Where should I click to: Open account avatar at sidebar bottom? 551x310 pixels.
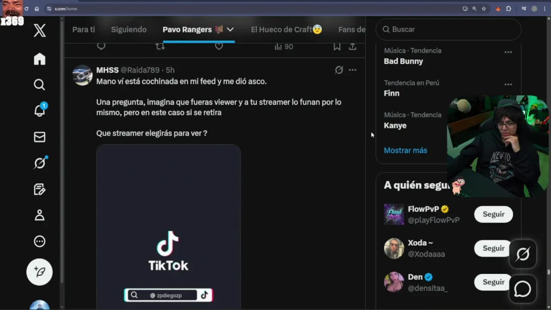(40, 305)
